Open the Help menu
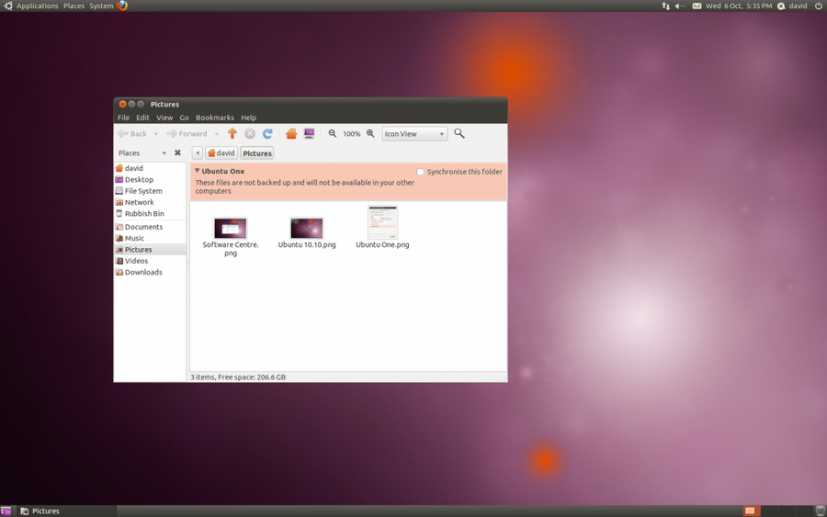 pyautogui.click(x=248, y=118)
